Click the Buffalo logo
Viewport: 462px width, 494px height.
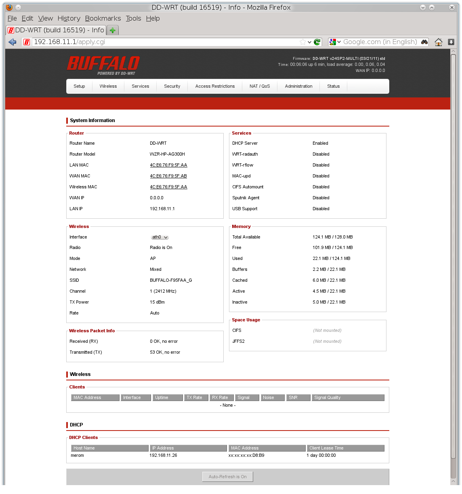(x=103, y=65)
